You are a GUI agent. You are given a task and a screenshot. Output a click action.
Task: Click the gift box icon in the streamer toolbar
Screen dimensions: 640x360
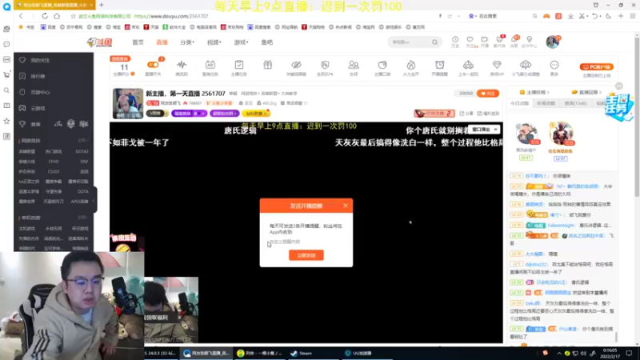click(x=268, y=65)
